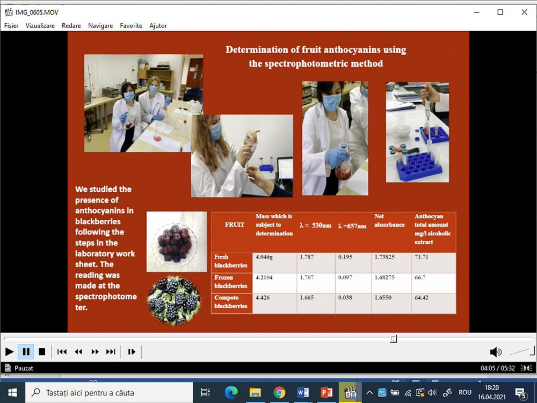Open the clock showing 18:20
This screenshot has height=403, width=537.
pos(492,392)
